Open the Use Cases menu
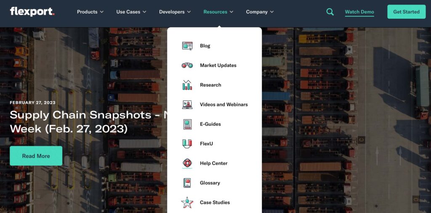431x213 pixels. pyautogui.click(x=128, y=12)
